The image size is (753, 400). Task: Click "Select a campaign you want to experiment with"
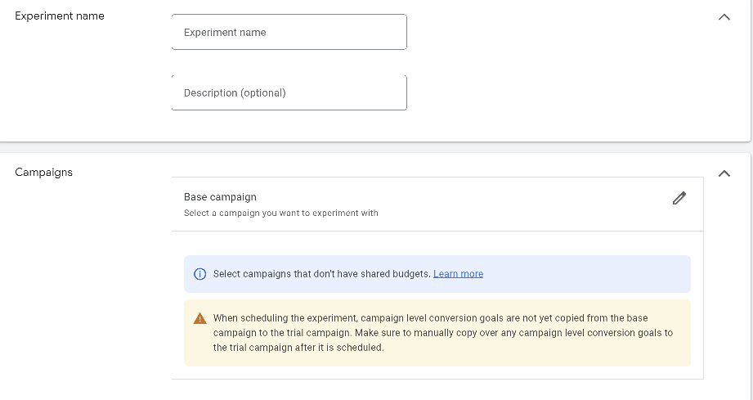[x=280, y=213]
